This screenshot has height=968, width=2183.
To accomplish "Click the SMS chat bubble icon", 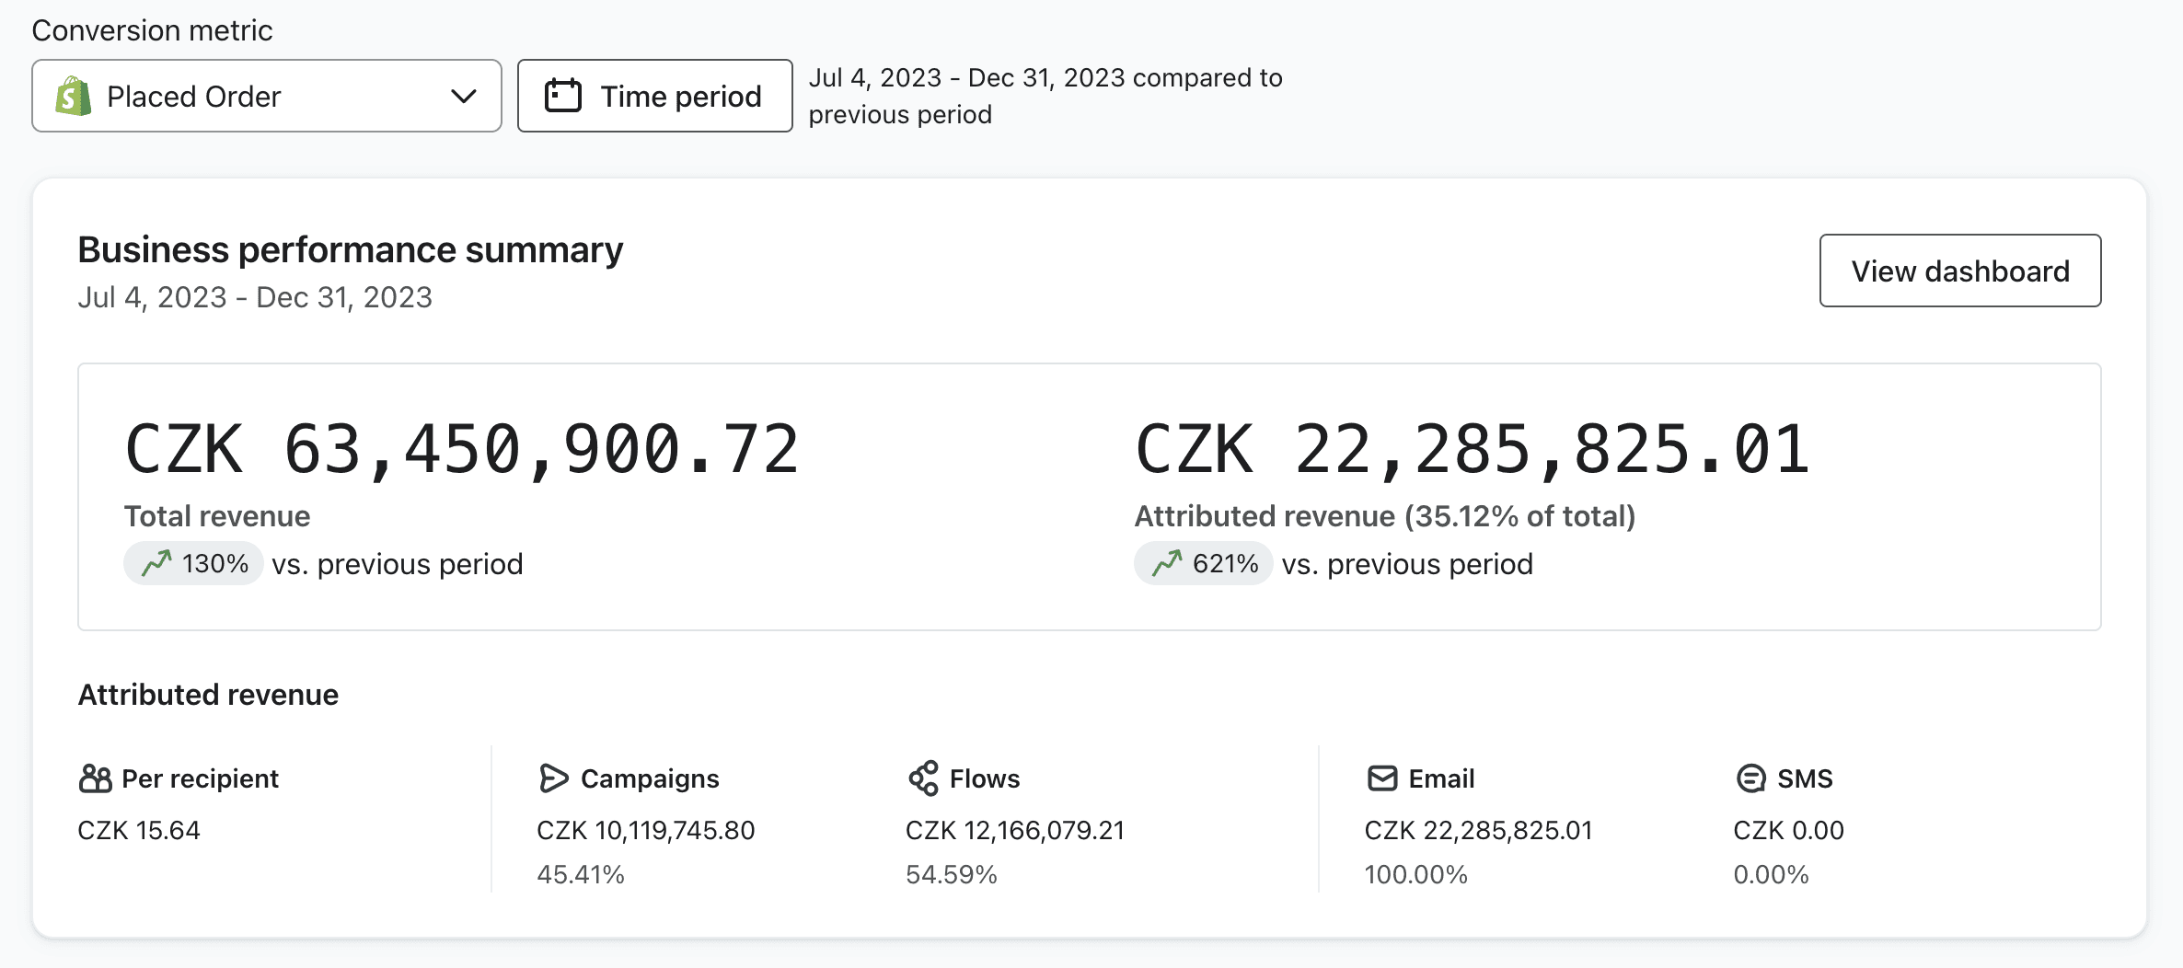I will click(x=1750, y=778).
